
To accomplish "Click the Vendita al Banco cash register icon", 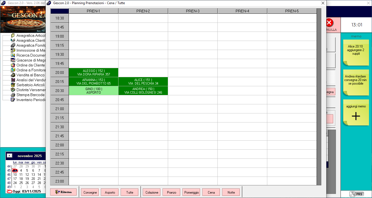I will tap(13, 75).
